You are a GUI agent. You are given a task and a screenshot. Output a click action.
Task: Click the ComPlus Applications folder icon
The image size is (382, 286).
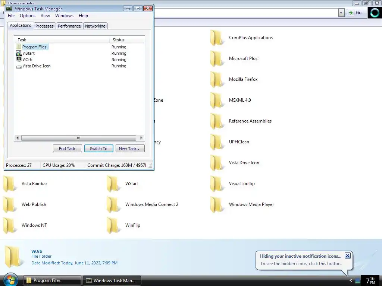tap(216, 38)
